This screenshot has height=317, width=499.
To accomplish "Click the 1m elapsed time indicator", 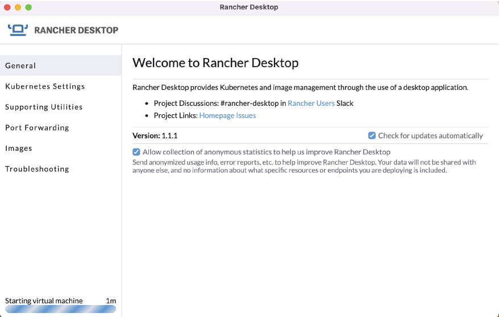I will (111, 300).
